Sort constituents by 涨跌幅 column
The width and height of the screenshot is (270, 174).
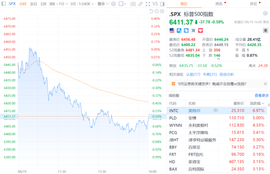click(257, 103)
